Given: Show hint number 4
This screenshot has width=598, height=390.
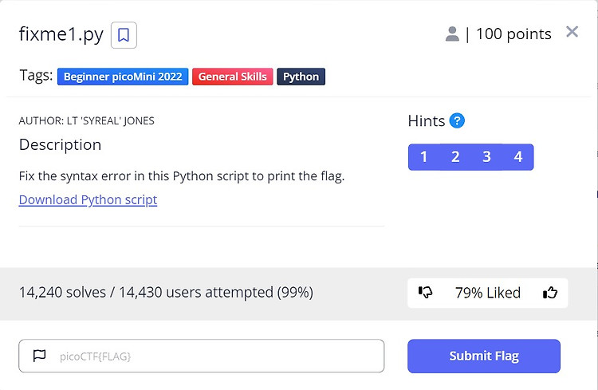Looking at the screenshot, I should coord(517,157).
